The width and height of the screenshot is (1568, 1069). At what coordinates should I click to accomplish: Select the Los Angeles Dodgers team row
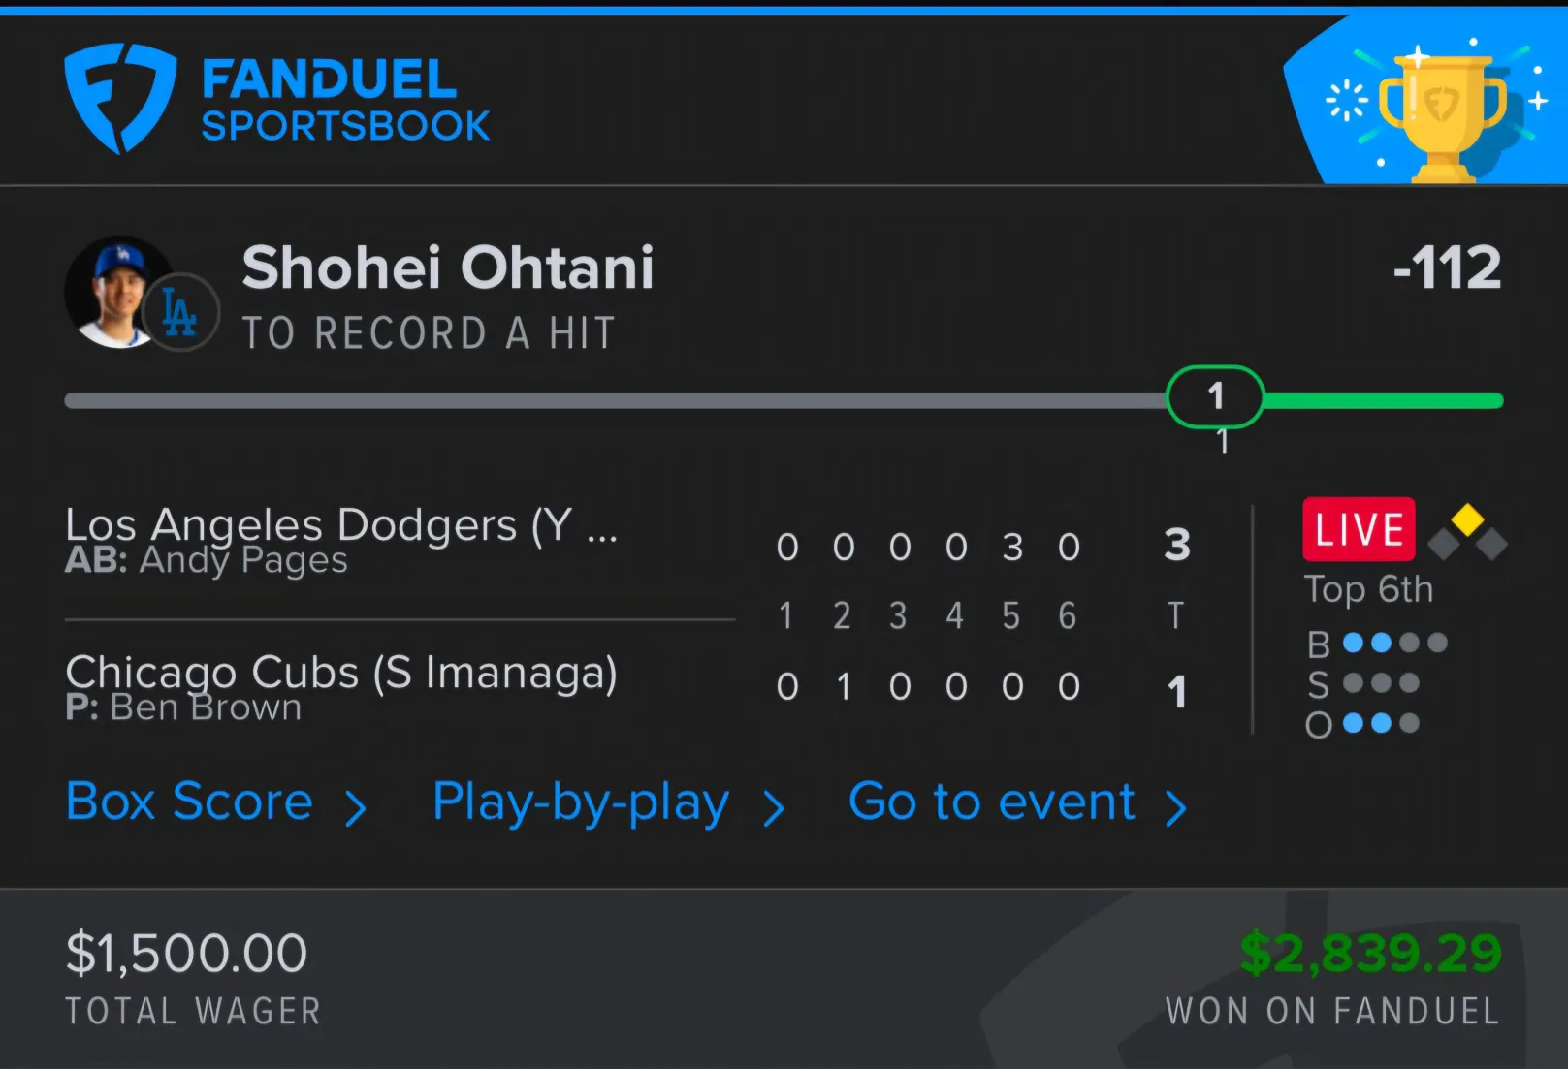[400, 543]
